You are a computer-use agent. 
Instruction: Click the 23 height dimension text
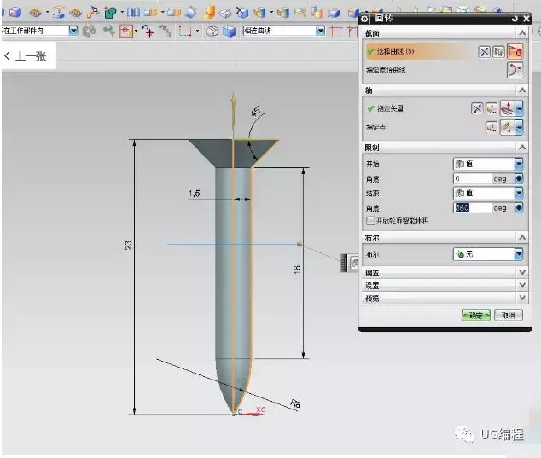click(128, 246)
